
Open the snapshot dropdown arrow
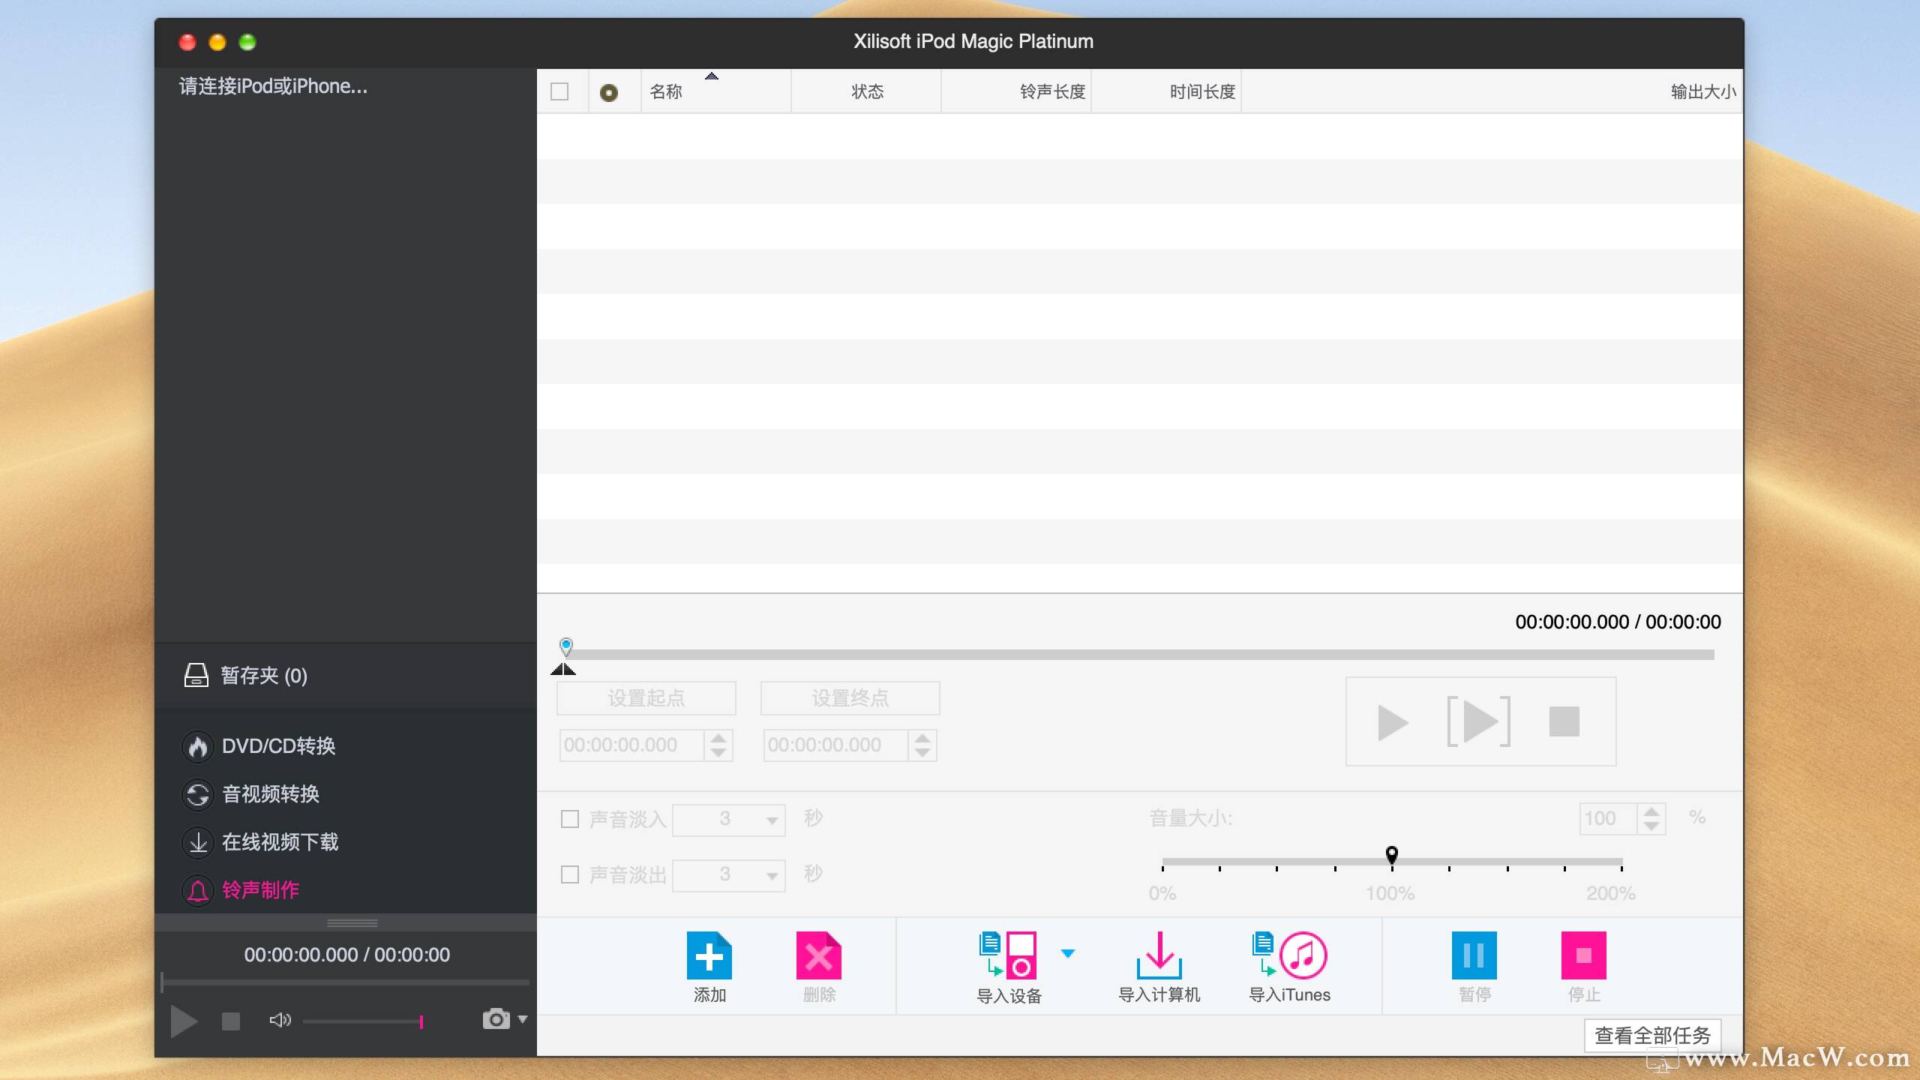(x=523, y=1019)
